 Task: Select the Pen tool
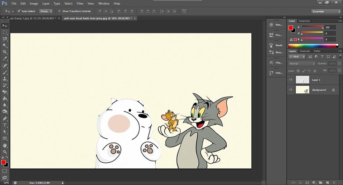(5, 119)
